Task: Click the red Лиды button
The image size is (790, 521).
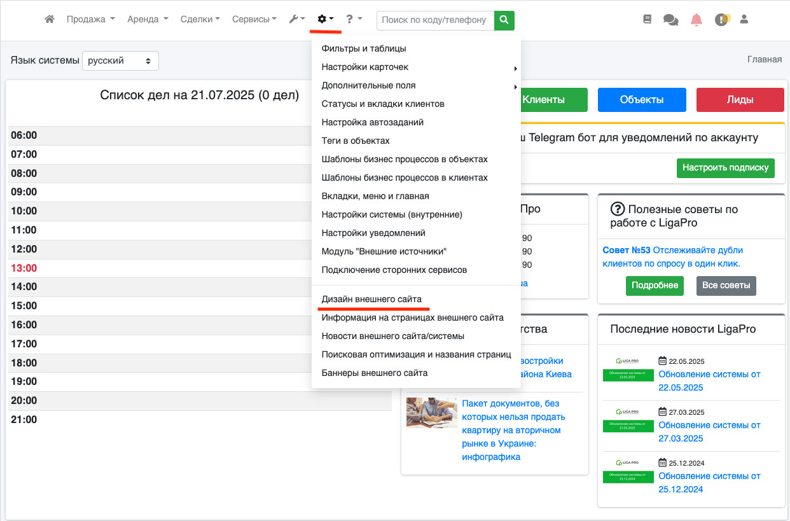Action: (740, 100)
